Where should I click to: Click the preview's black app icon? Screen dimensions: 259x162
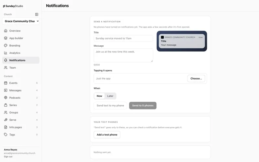point(163,37)
